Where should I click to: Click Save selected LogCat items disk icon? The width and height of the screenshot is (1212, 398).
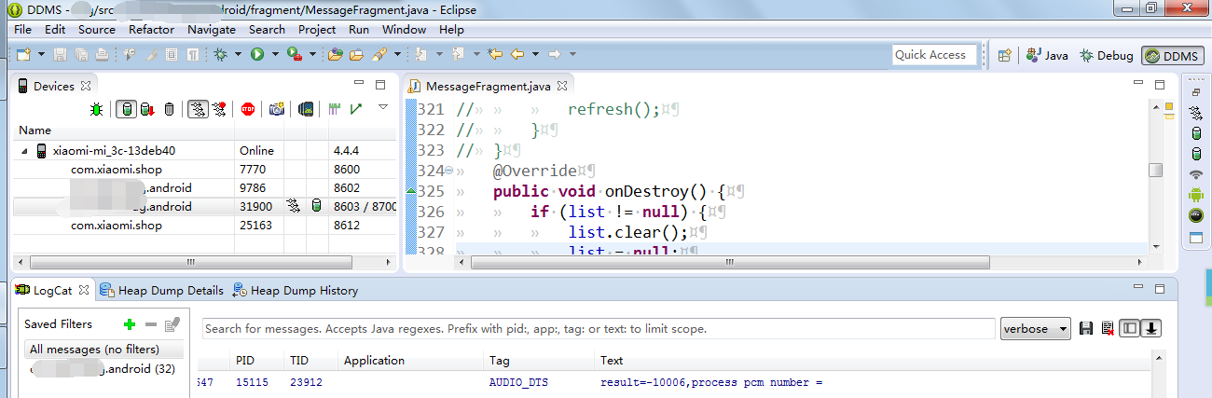1086,328
